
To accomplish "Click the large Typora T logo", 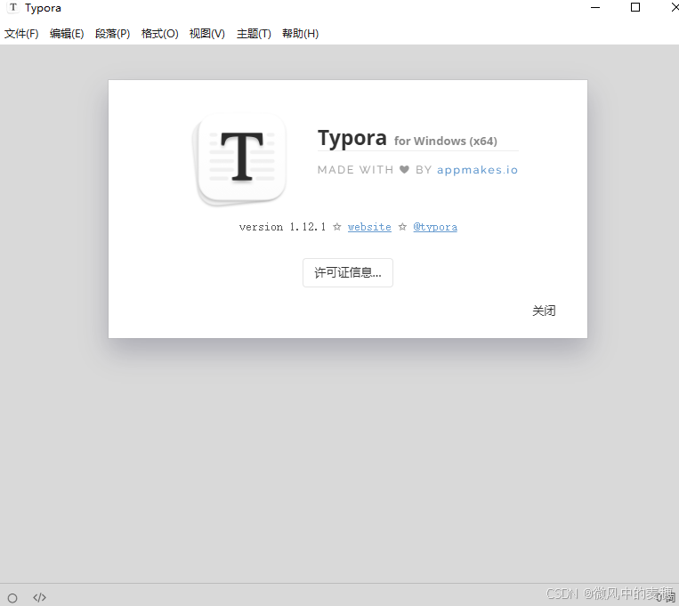I will coord(239,159).
